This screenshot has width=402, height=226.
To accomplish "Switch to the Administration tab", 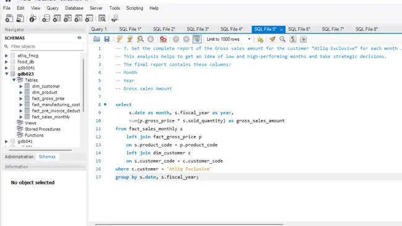I will click(x=19, y=157).
